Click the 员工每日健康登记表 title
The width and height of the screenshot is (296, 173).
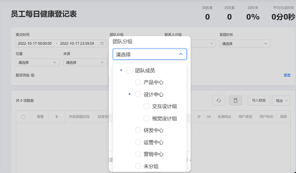point(44,14)
